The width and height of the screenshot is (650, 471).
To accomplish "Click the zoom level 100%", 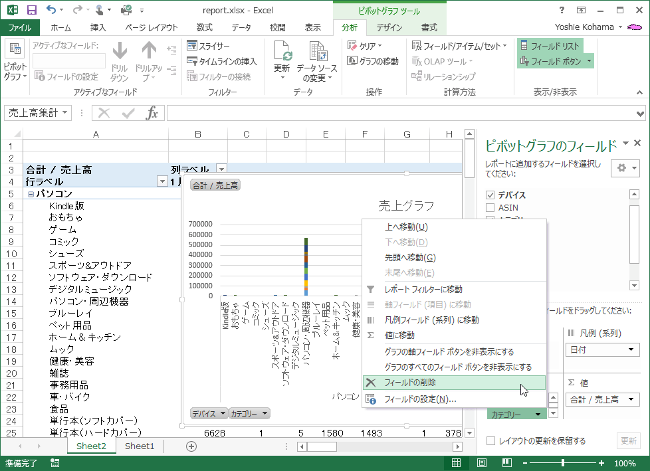I will coord(625,463).
